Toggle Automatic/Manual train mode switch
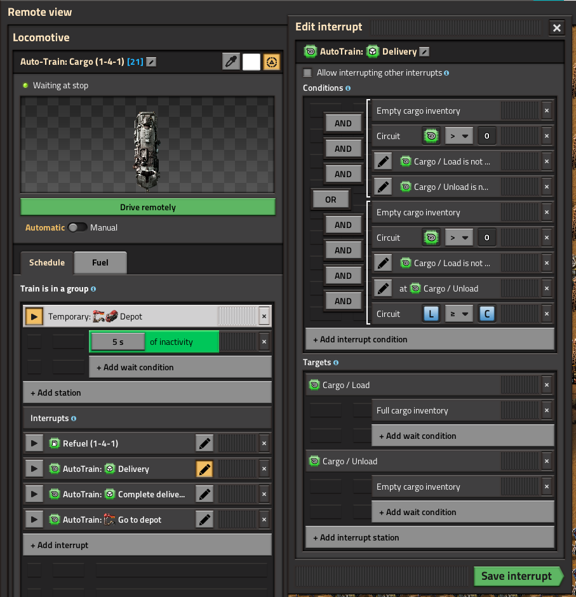This screenshot has height=597, width=576. point(77,227)
